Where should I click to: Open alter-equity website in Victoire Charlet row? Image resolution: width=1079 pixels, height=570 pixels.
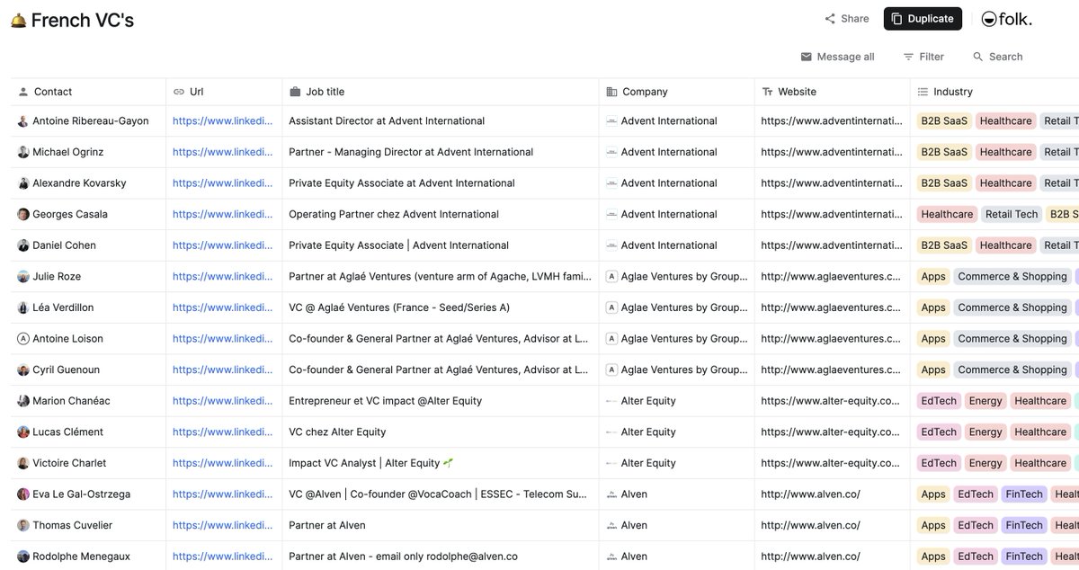pos(830,463)
